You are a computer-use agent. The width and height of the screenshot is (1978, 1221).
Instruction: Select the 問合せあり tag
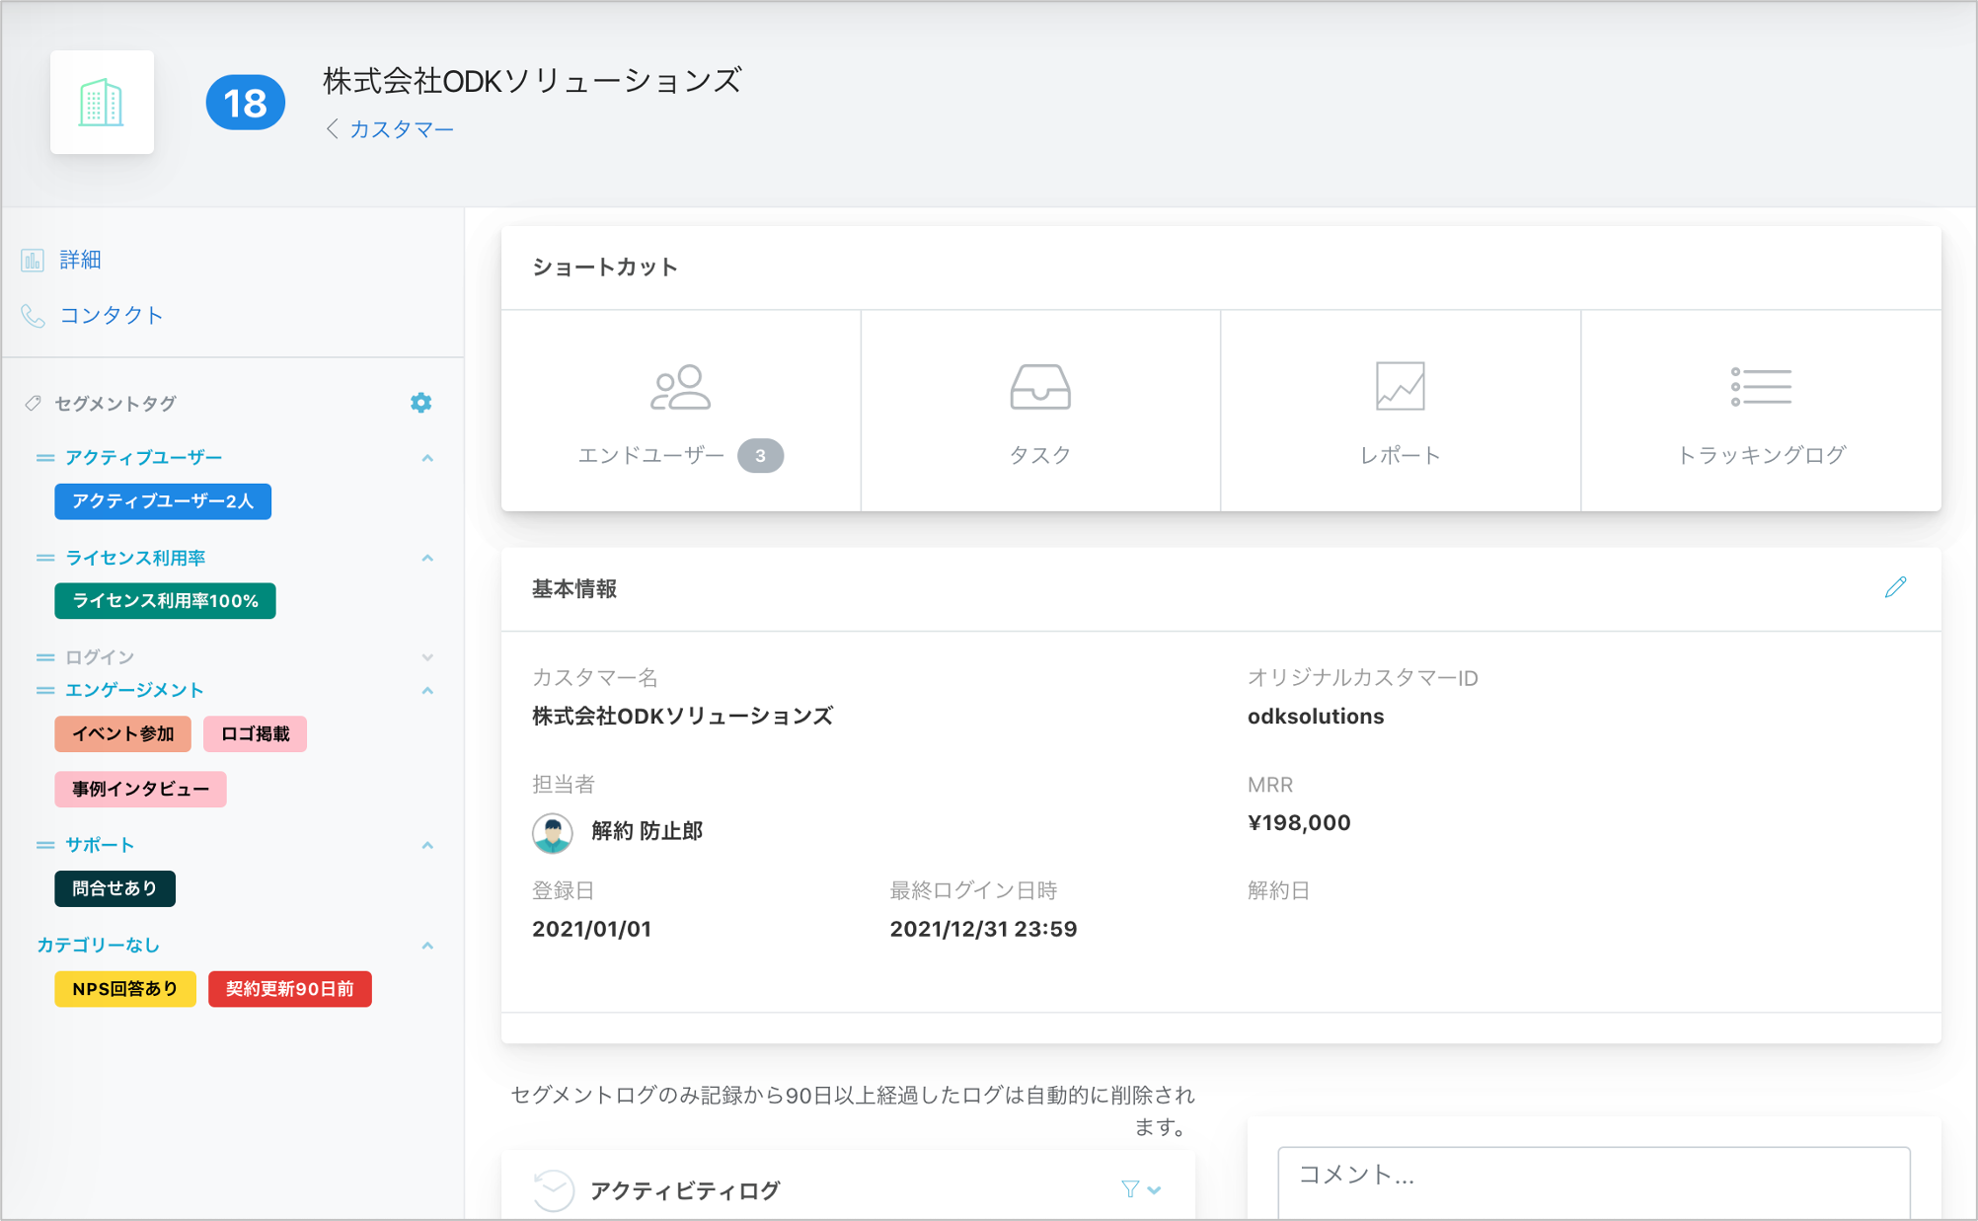click(114, 888)
